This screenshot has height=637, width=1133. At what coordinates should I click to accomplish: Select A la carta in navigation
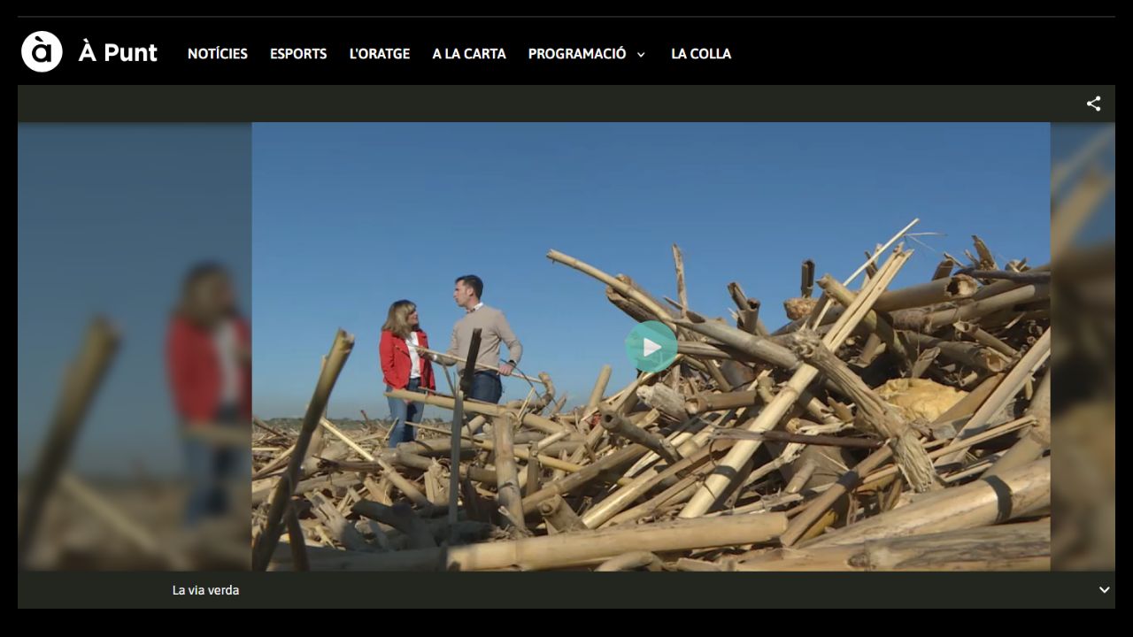pyautogui.click(x=469, y=54)
